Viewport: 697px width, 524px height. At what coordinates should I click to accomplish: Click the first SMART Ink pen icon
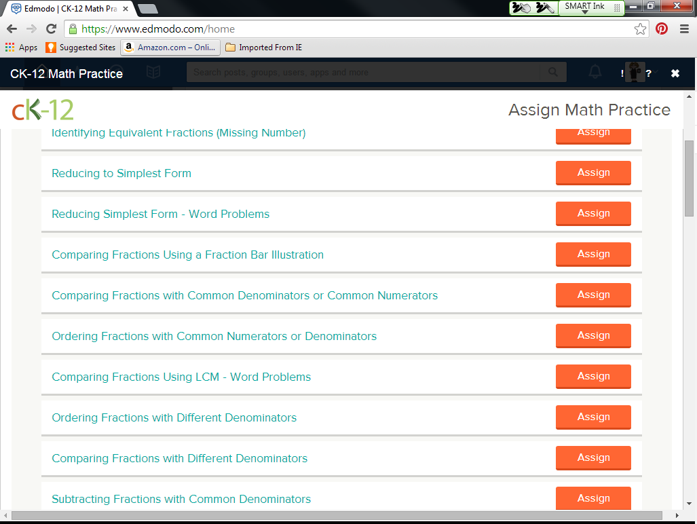(521, 7)
